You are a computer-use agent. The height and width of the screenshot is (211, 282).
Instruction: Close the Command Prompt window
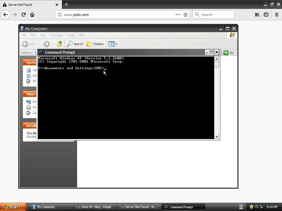pyautogui.click(x=217, y=52)
